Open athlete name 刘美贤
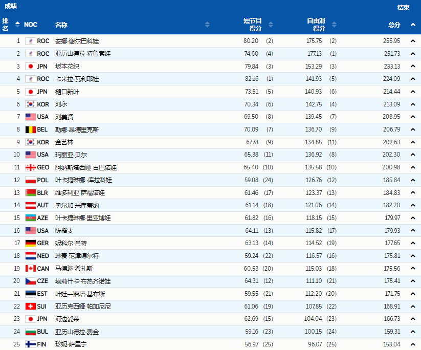Viewport: 421px width, 350px height. click(x=64, y=117)
